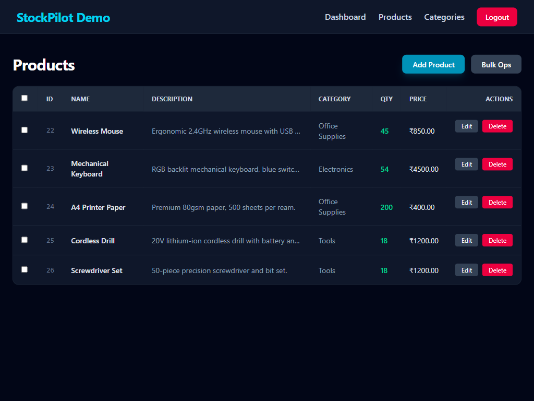Click the StockPilot Demo logo link
This screenshot has height=401, width=534.
point(63,18)
